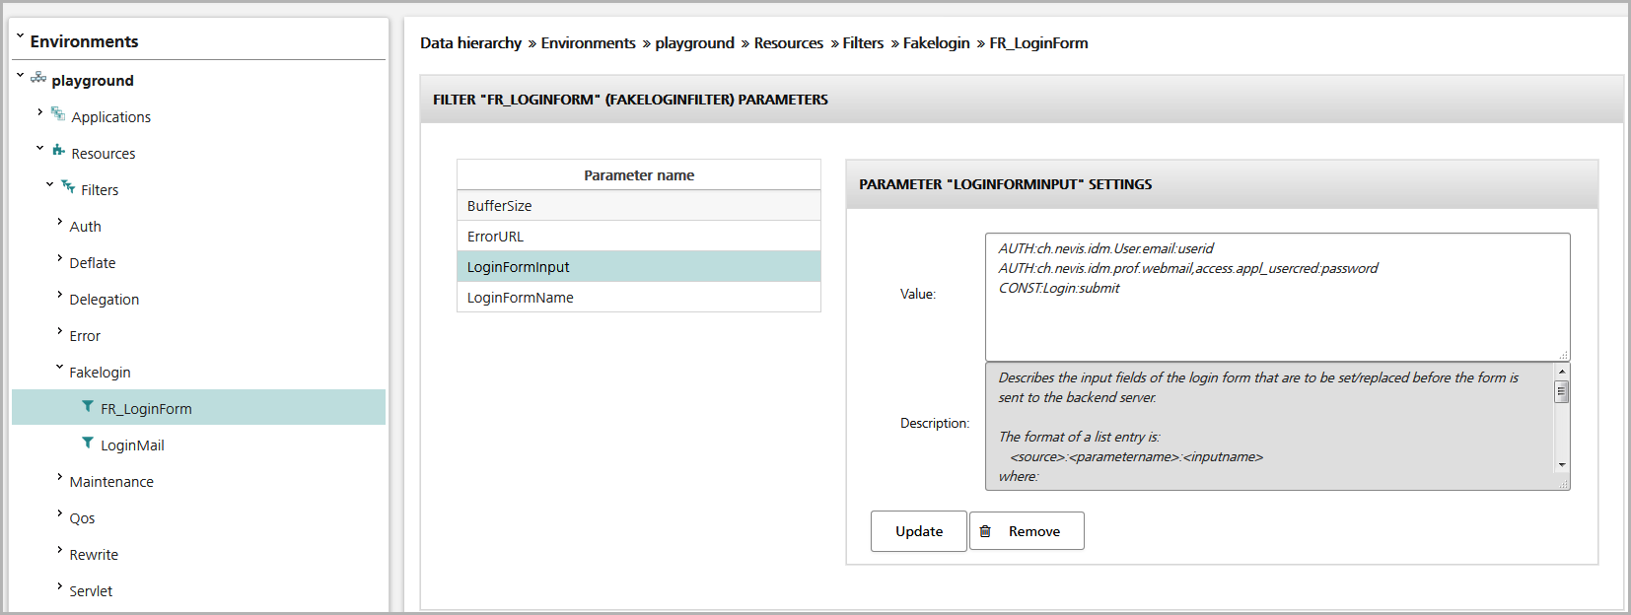Collapse the playground tree node
The width and height of the screenshot is (1631, 615).
coord(20,75)
